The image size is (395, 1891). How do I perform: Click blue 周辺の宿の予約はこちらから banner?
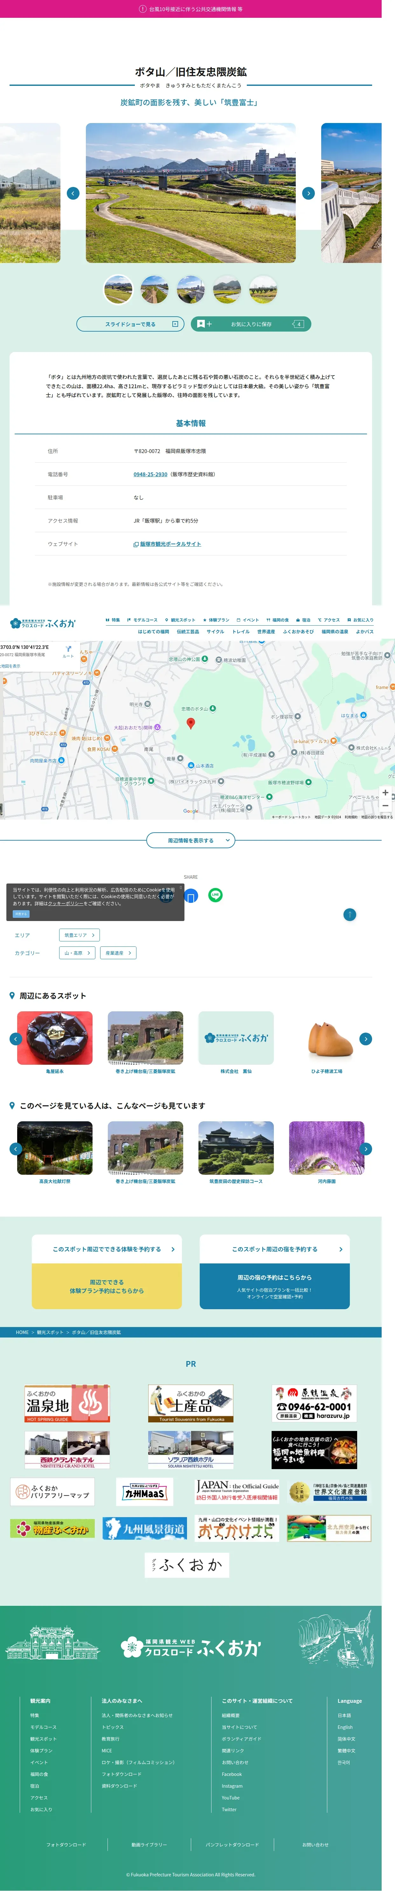tap(274, 1286)
